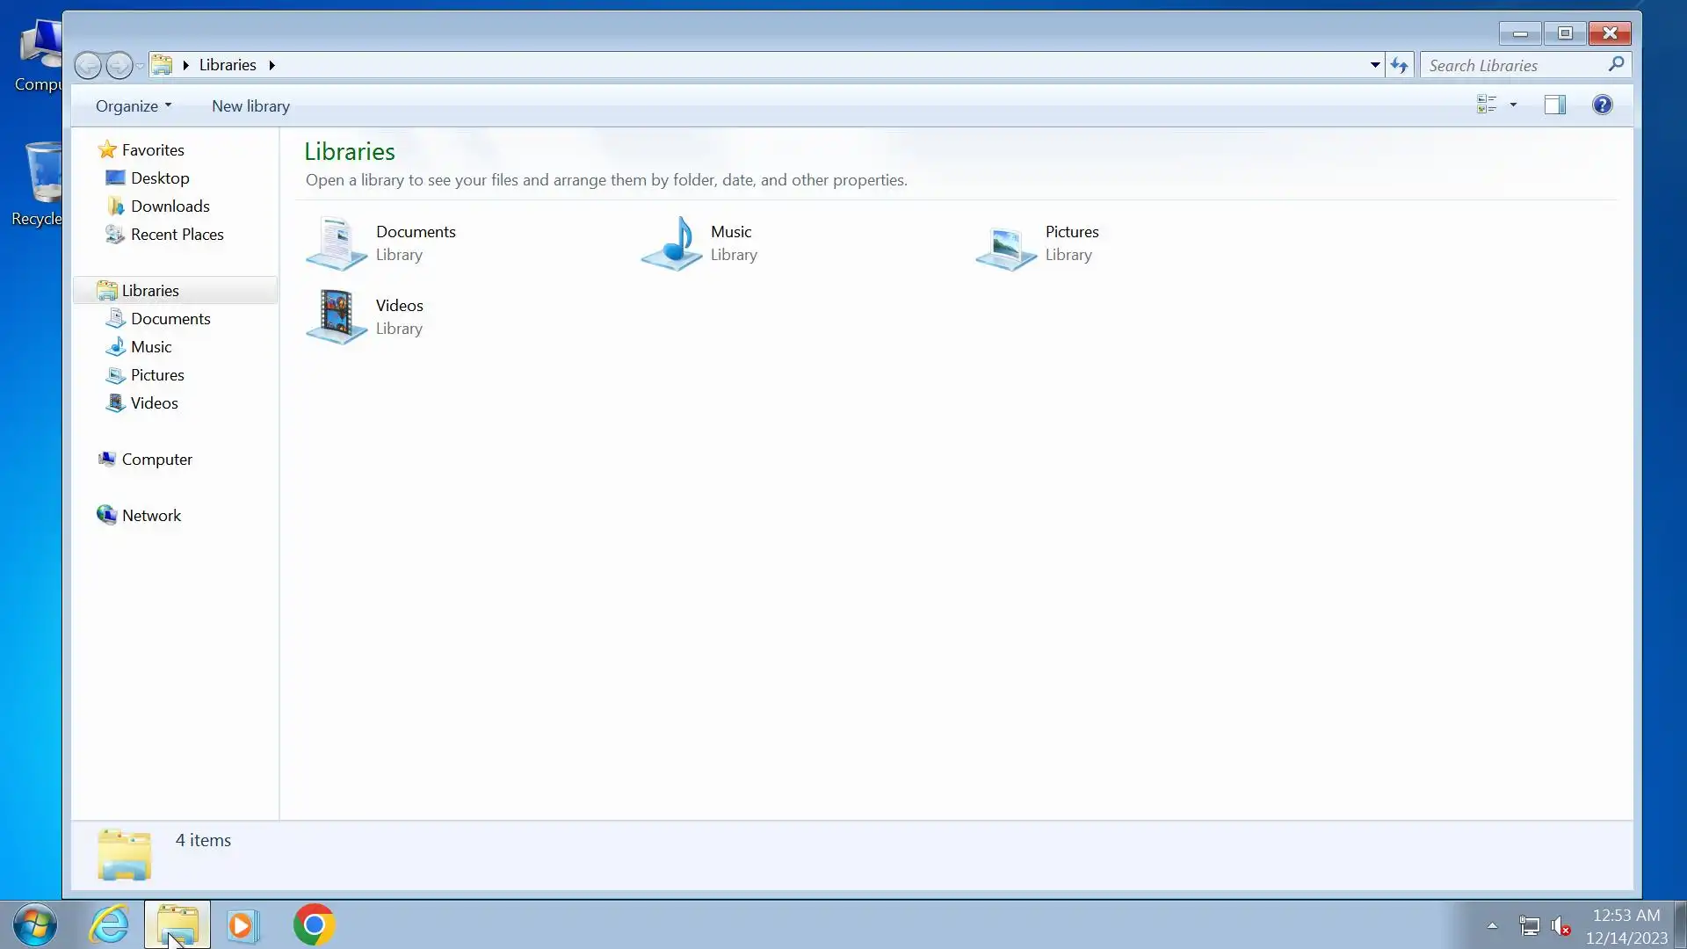1687x949 pixels.
Task: Click the New library button
Action: [250, 106]
